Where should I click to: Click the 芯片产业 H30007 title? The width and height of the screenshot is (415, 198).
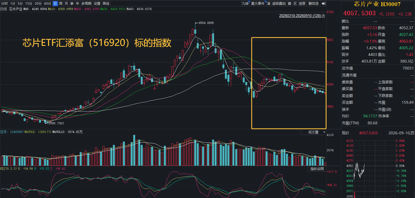tap(377, 4)
